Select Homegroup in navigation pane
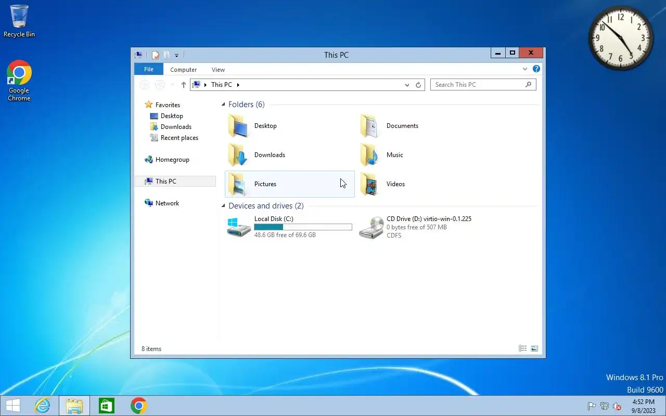 [172, 160]
